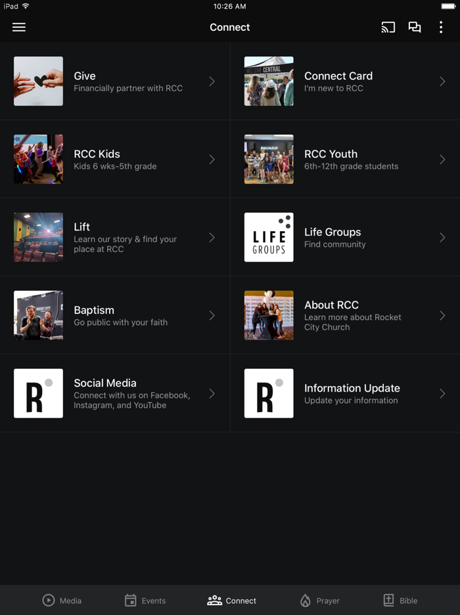The height and width of the screenshot is (615, 460).
Task: Tap the Connect people icon
Action: [x=214, y=600]
